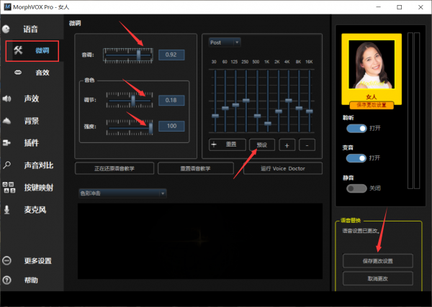Expand the 色彩冲击 visualization dropdown
This screenshot has width=432, height=307.
tap(122, 193)
